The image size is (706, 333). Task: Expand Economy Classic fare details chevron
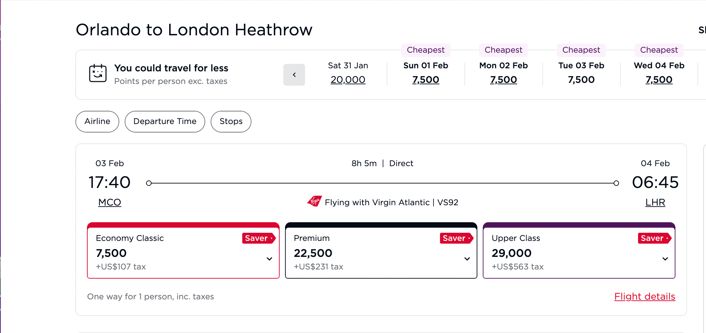(269, 259)
